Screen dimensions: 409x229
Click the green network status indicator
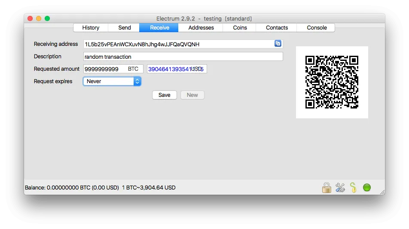(x=367, y=187)
